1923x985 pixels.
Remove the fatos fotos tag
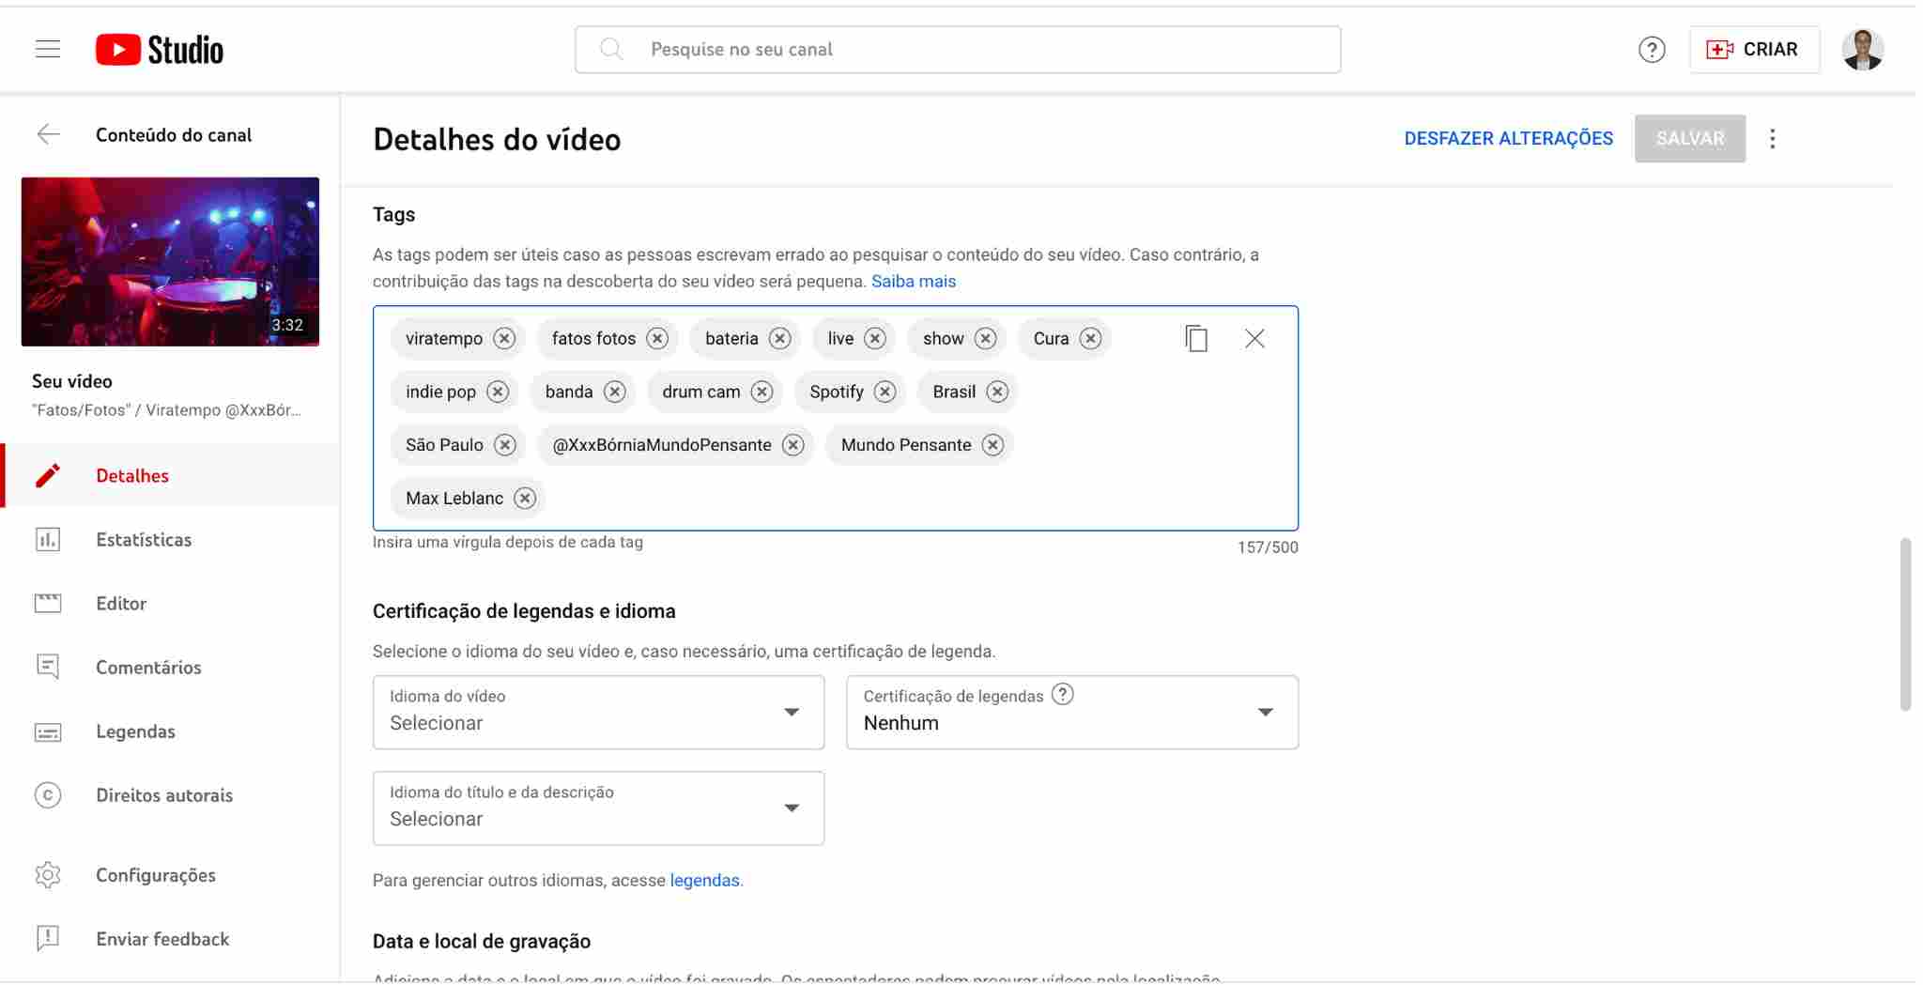click(x=657, y=338)
